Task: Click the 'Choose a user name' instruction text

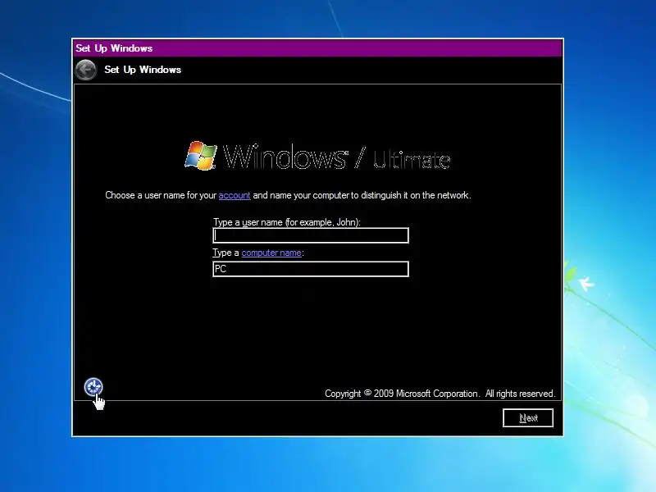Action: (288, 195)
